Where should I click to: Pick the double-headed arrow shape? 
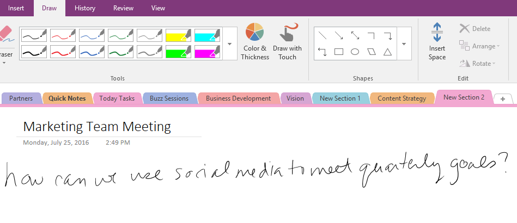click(x=355, y=35)
